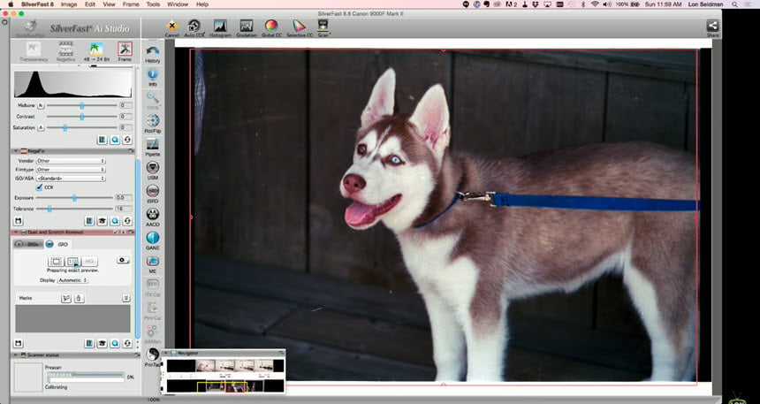Open the Gradation curves tool
The width and height of the screenshot is (760, 404).
tap(247, 28)
